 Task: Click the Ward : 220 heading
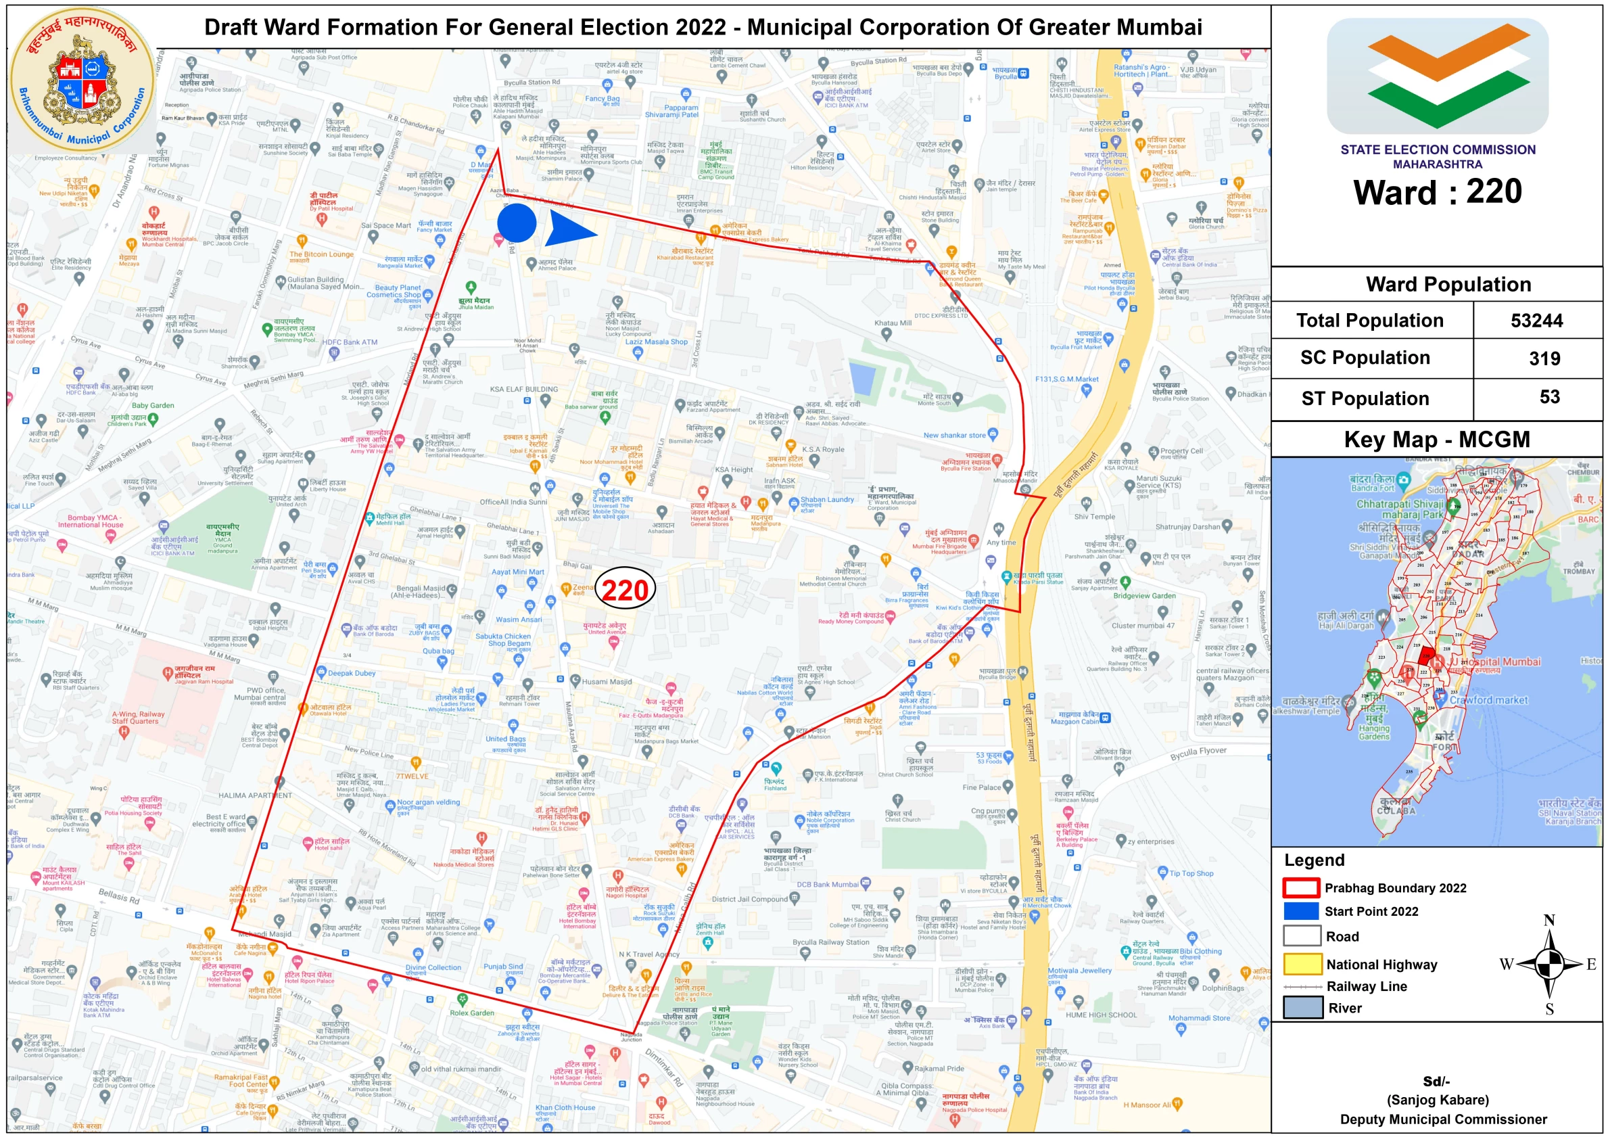pyautogui.click(x=1437, y=192)
